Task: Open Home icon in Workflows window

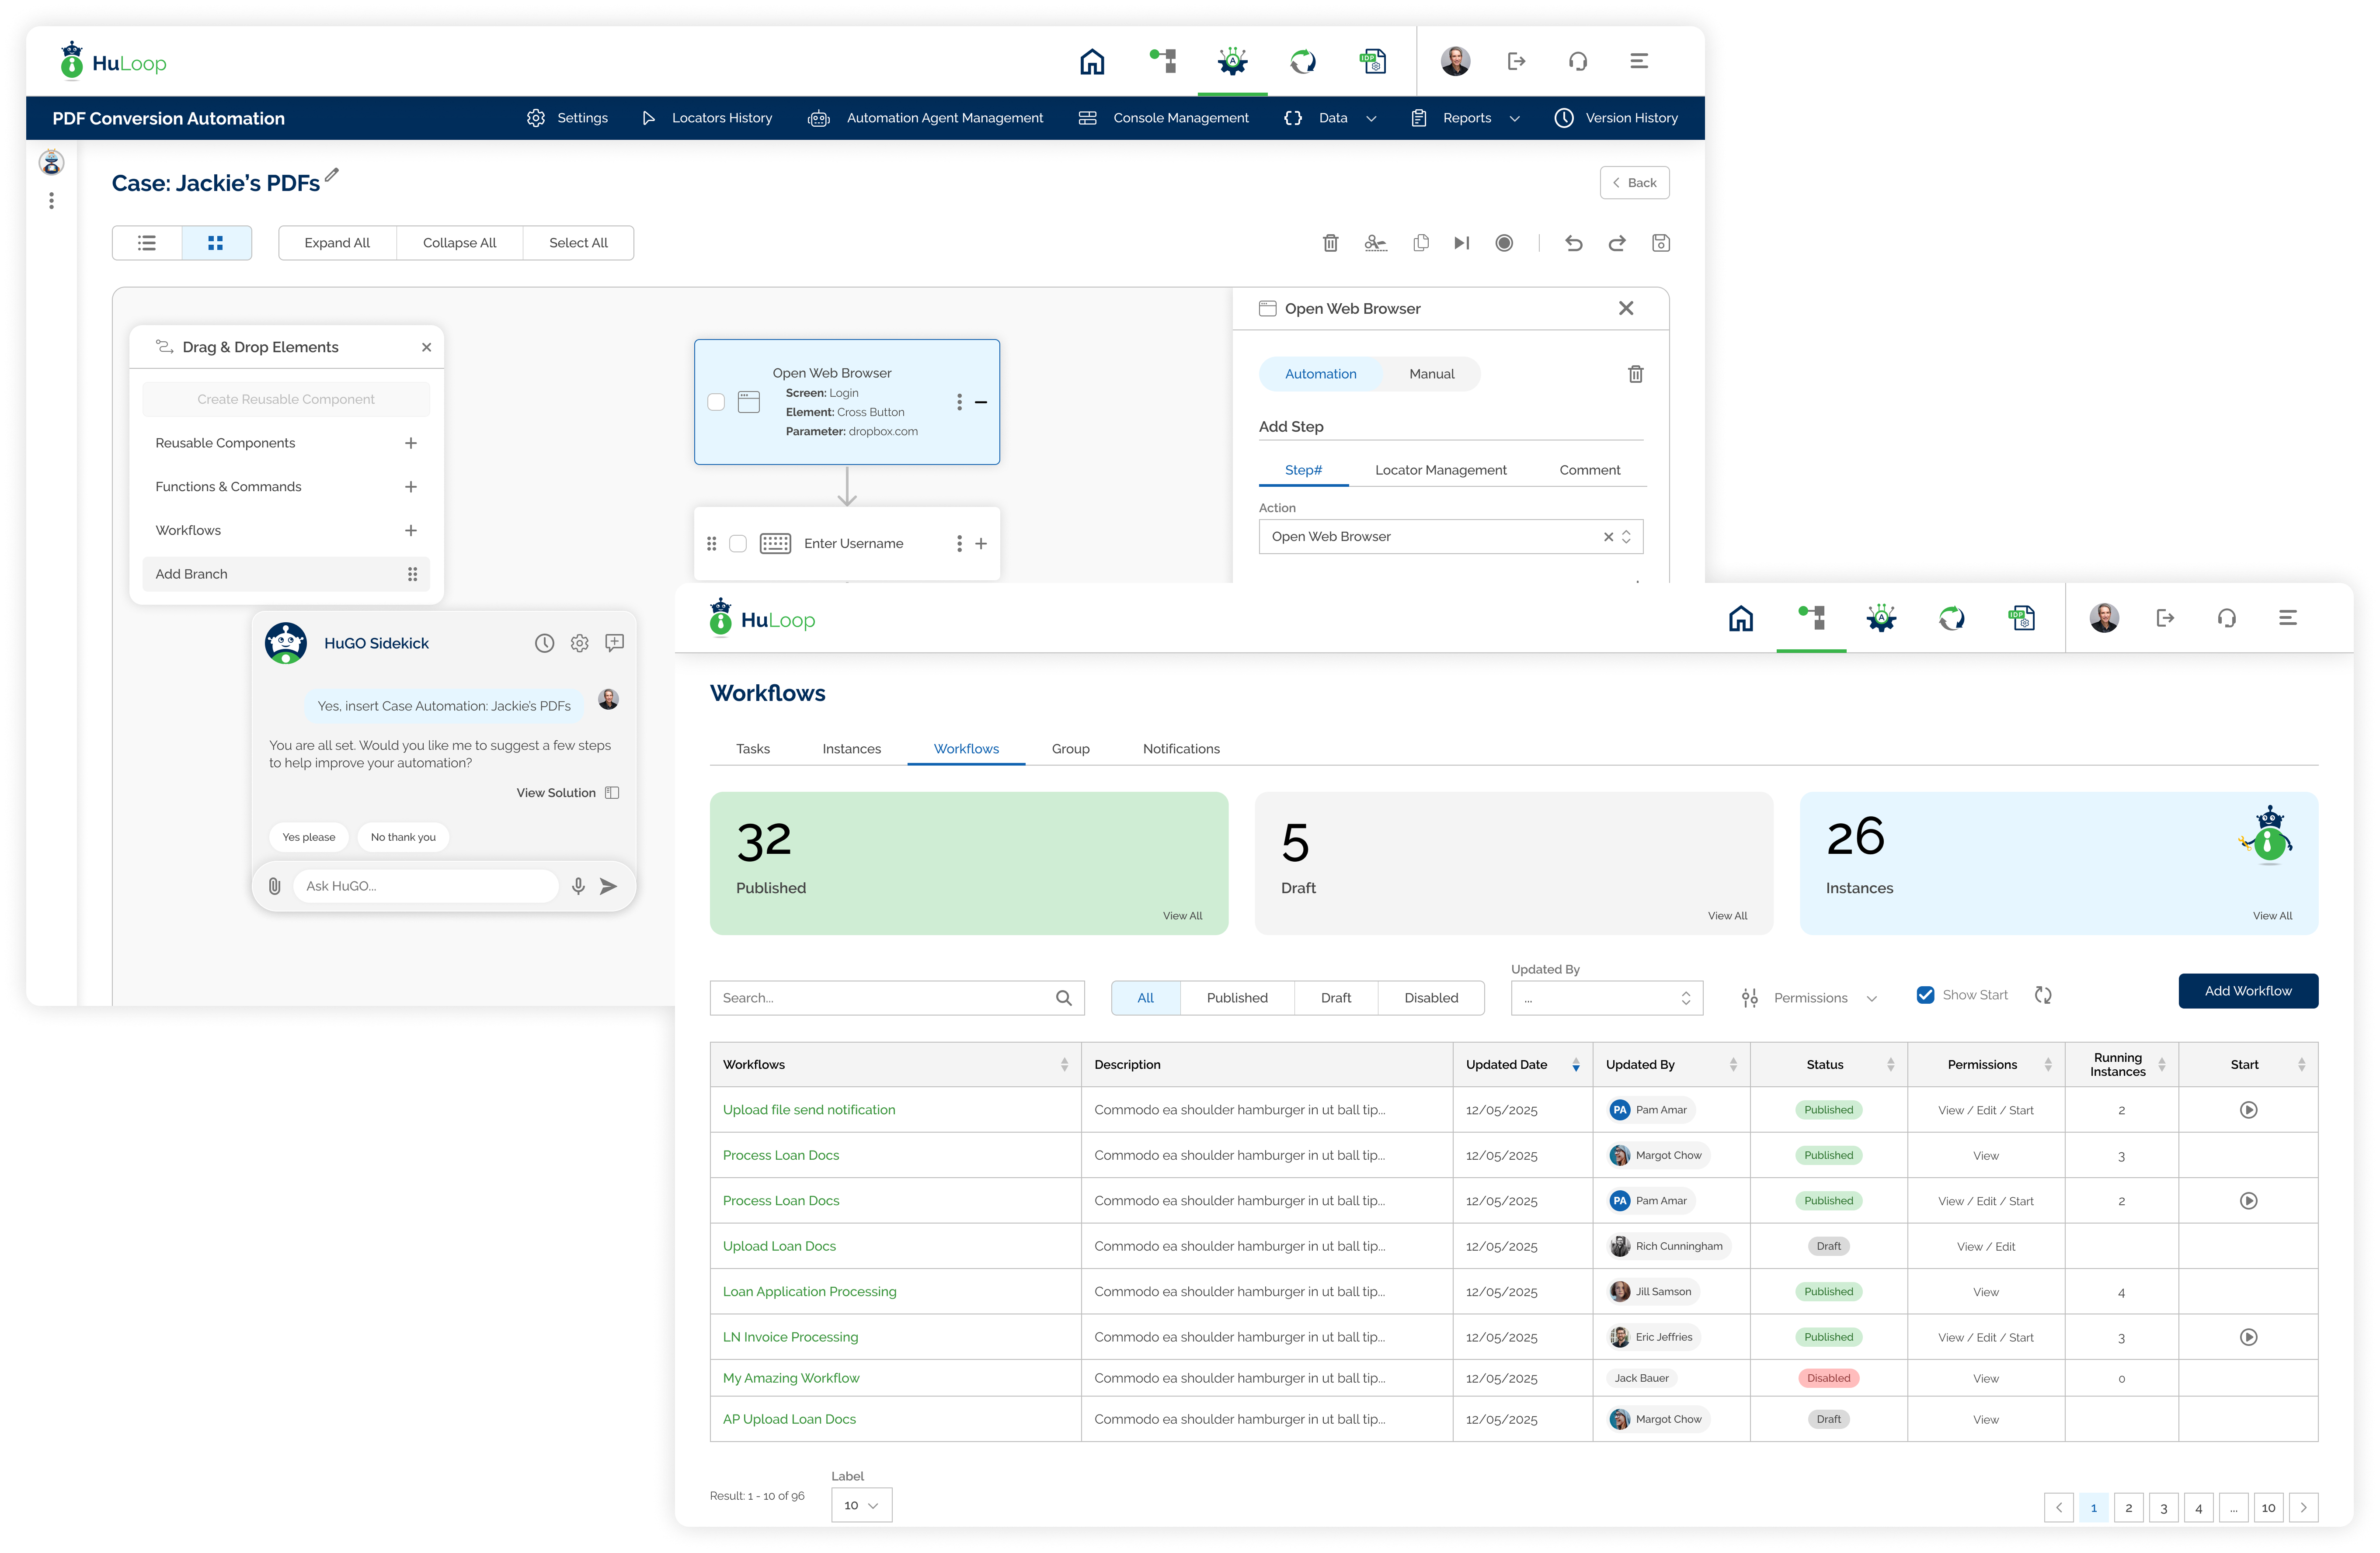Action: (x=1741, y=619)
